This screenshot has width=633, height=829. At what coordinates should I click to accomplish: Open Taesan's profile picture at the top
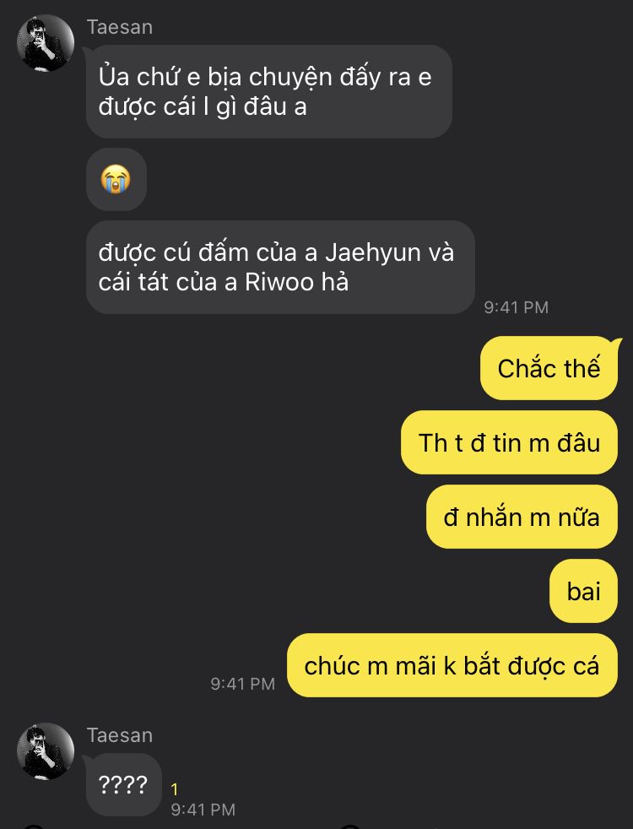[x=46, y=43]
